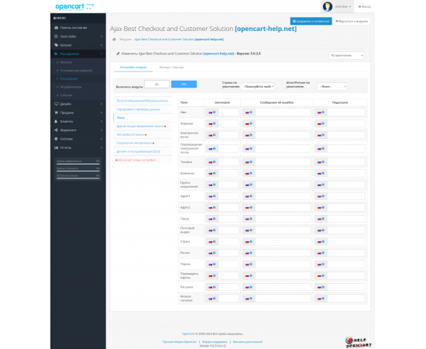This screenshot has height=349, width=426.
Task: Click the Расширения puzzle icon
Action: (57, 54)
